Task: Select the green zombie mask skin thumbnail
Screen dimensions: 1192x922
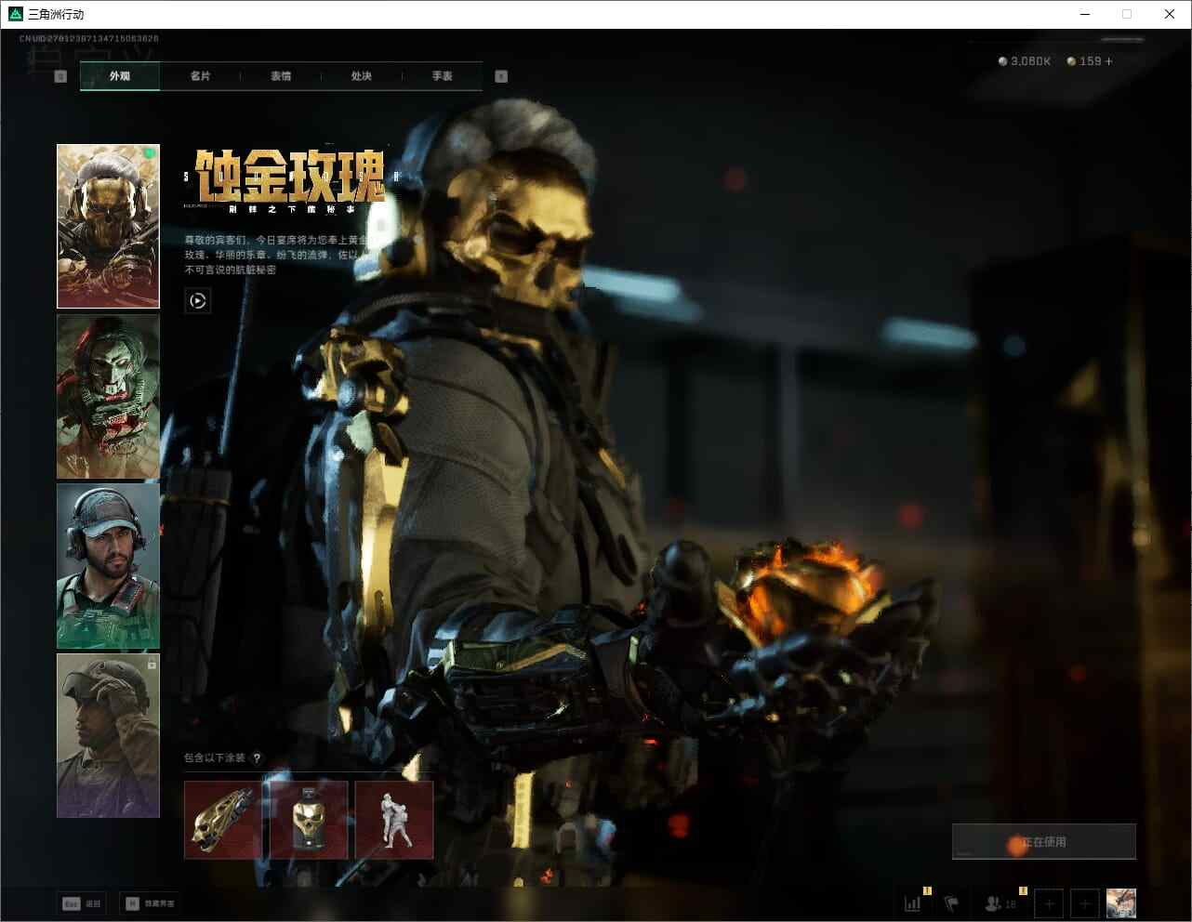Action: [108, 396]
